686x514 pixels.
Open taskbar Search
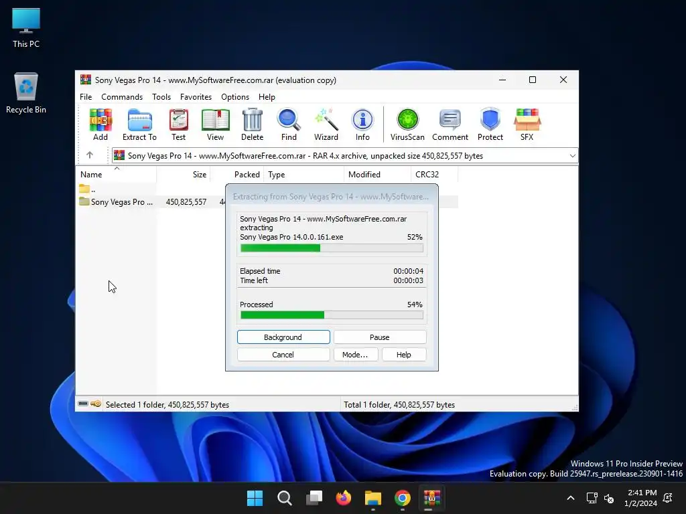[284, 498]
